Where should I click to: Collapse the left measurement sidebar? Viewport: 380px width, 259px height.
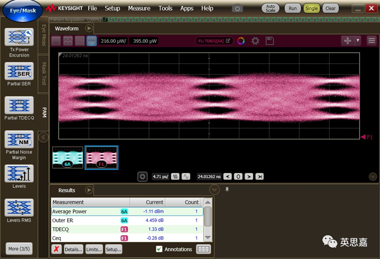coord(43,137)
